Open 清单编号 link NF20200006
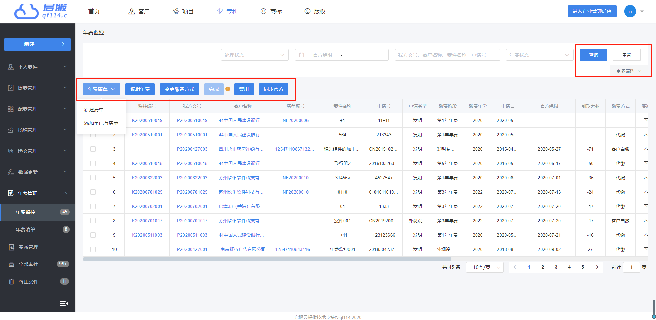Screen dimensions: 656x320 296,121
